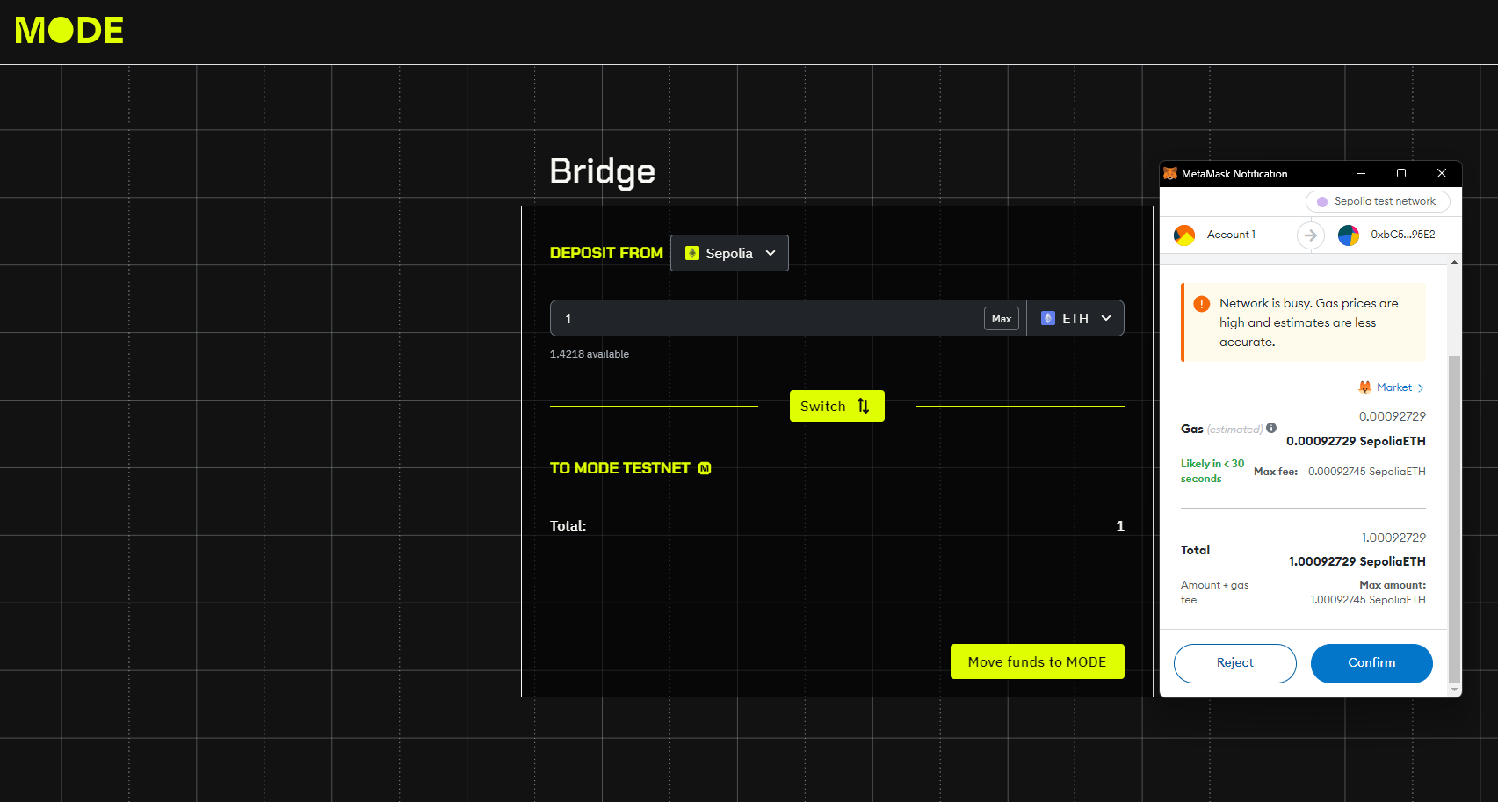Click the scrollbar up arrow in MetaMask

(x=1455, y=262)
